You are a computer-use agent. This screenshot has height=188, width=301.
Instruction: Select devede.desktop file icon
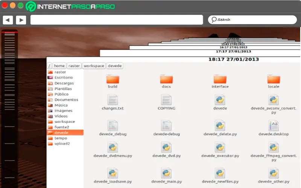point(274,126)
